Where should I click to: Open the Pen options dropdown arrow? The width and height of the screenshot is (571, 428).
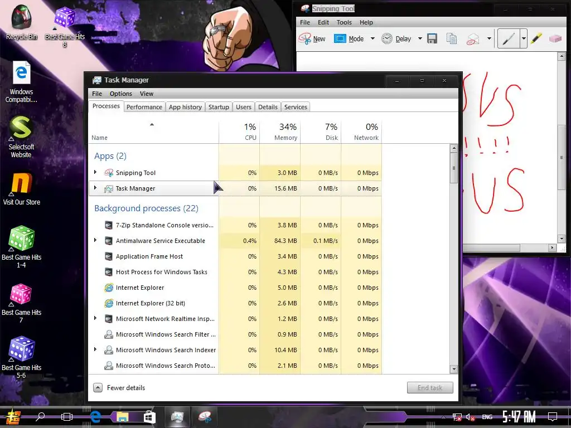(x=524, y=38)
